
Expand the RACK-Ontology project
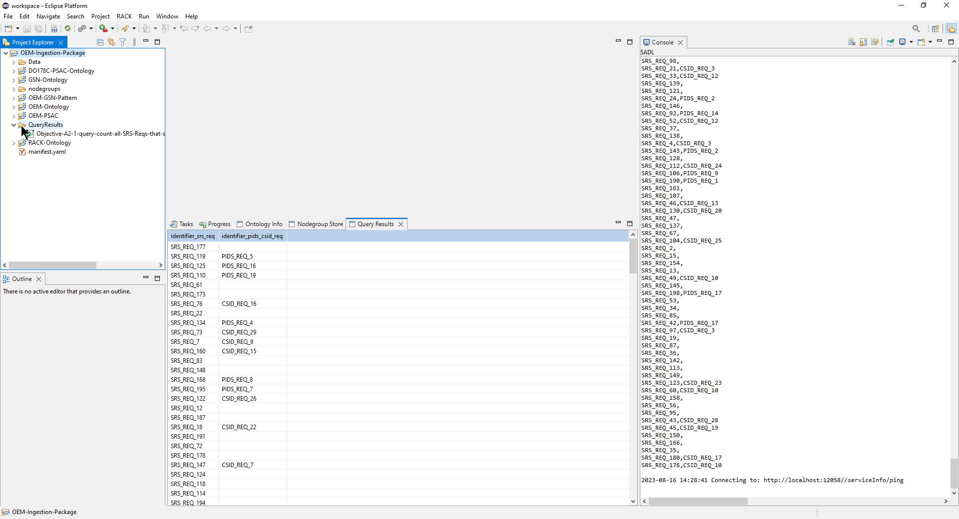[13, 143]
